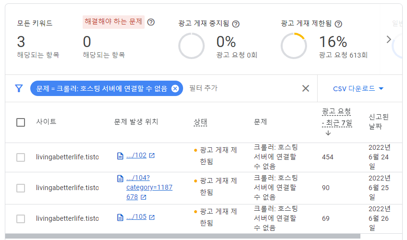This screenshot has width=407, height=240.
Task: Click external-link icon next to .../105
Action: coord(152,217)
